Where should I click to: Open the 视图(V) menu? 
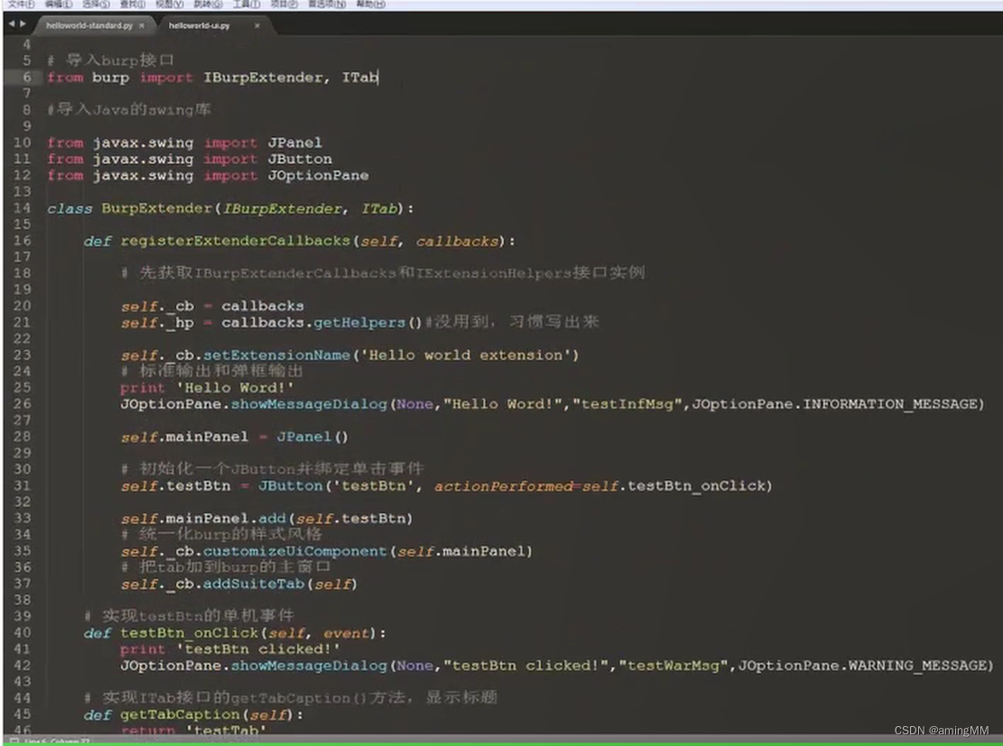170,4
